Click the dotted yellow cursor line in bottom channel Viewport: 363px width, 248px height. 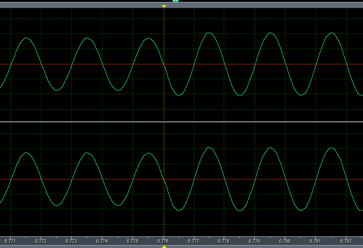point(165,146)
